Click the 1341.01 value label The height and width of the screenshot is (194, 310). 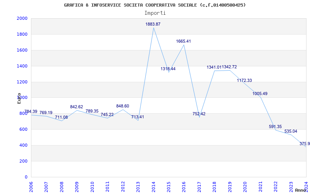coord(214,67)
